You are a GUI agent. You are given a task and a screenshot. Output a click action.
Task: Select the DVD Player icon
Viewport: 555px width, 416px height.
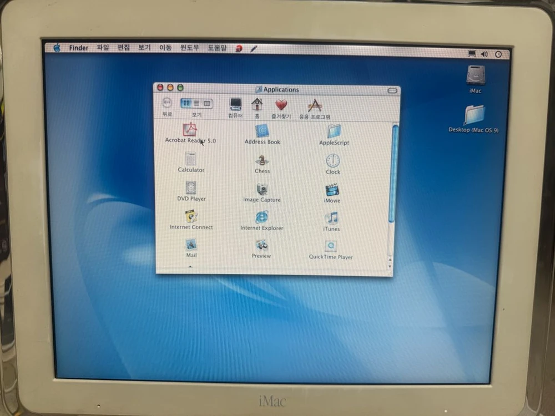(191, 188)
